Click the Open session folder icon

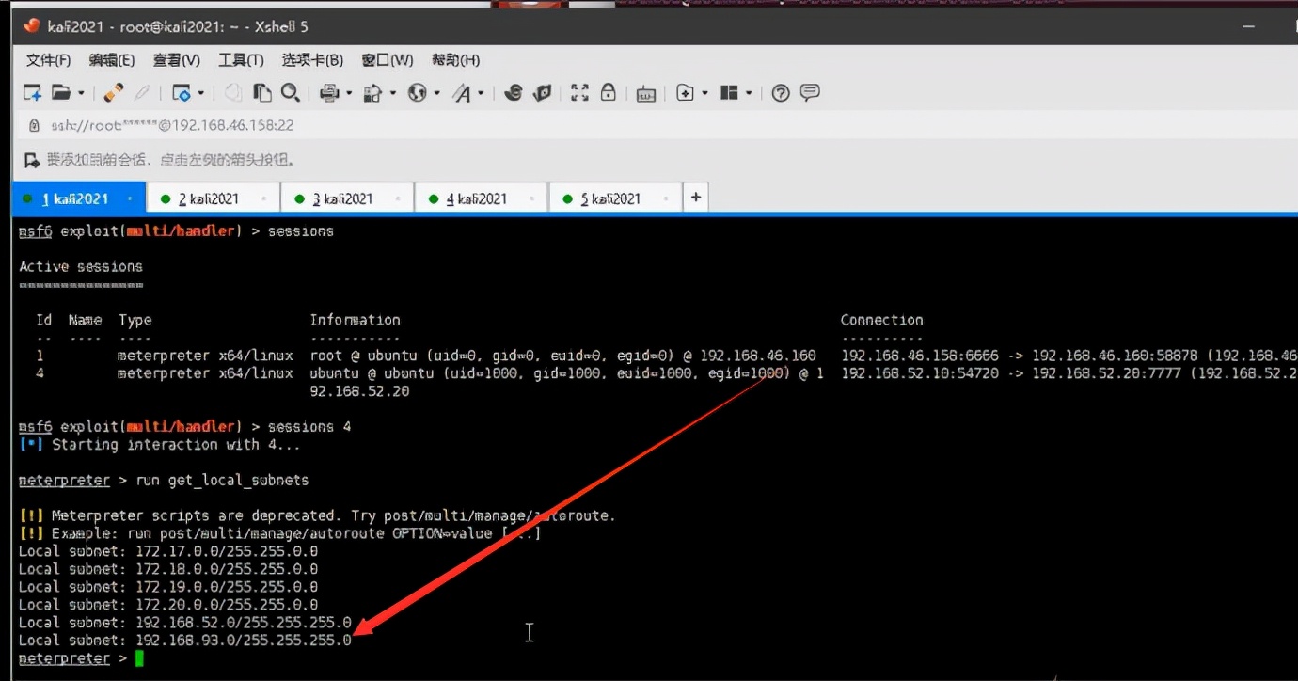point(61,92)
